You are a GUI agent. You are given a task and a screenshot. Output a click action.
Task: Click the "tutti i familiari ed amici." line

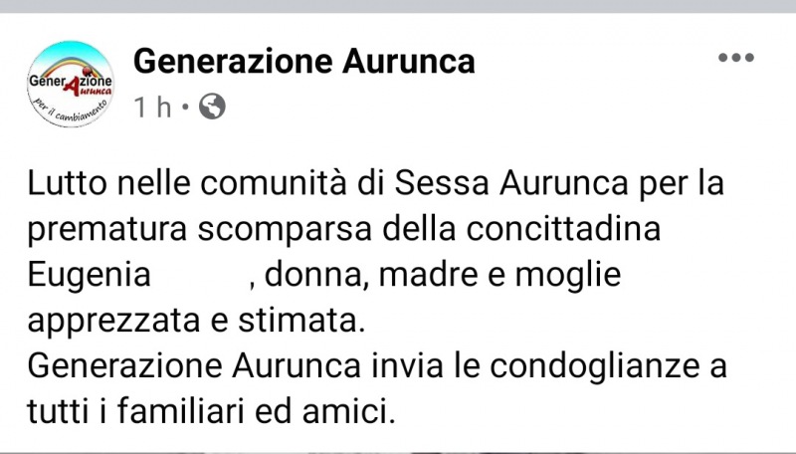[212, 410]
